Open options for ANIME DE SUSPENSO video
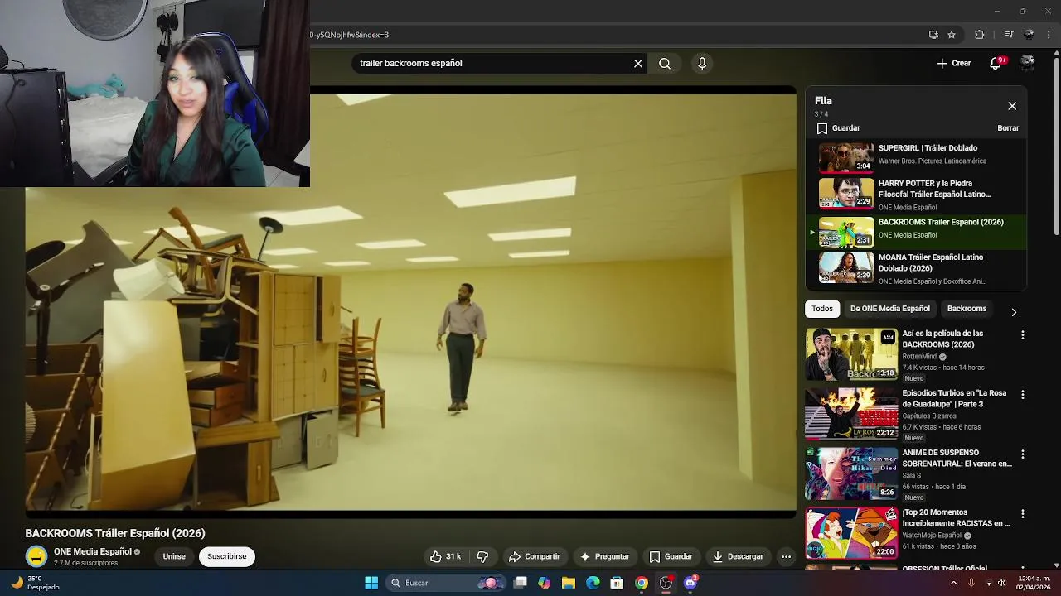The width and height of the screenshot is (1061, 596). pos(1022,454)
